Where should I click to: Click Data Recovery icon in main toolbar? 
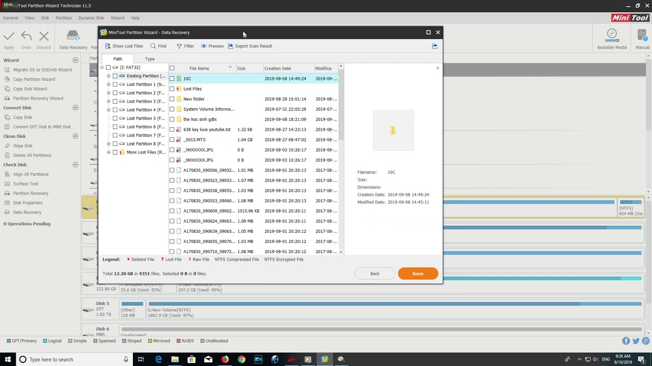[x=73, y=36]
